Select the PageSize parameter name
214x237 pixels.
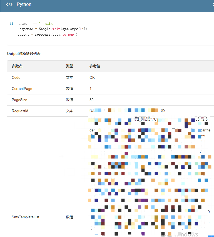coord(19,100)
